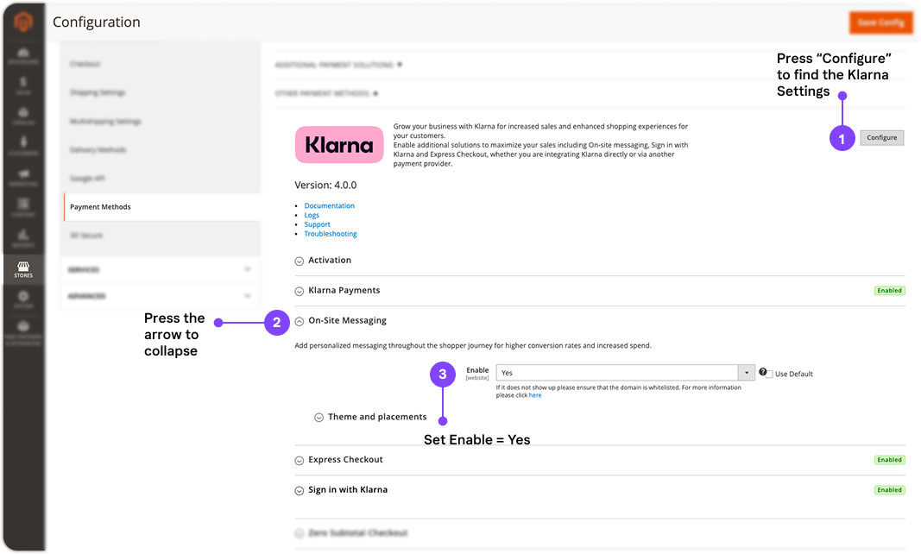921x554 pixels.
Task: Select Payment Methods in the settings list
Action: (x=100, y=207)
